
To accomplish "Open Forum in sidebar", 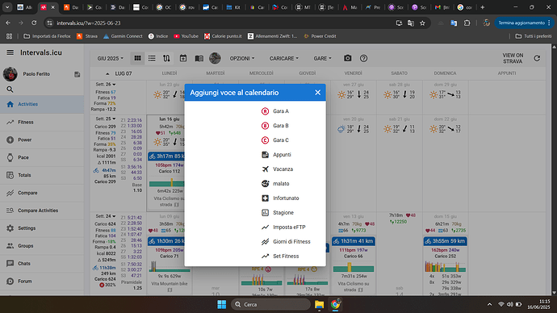I will click(x=42, y=282).
